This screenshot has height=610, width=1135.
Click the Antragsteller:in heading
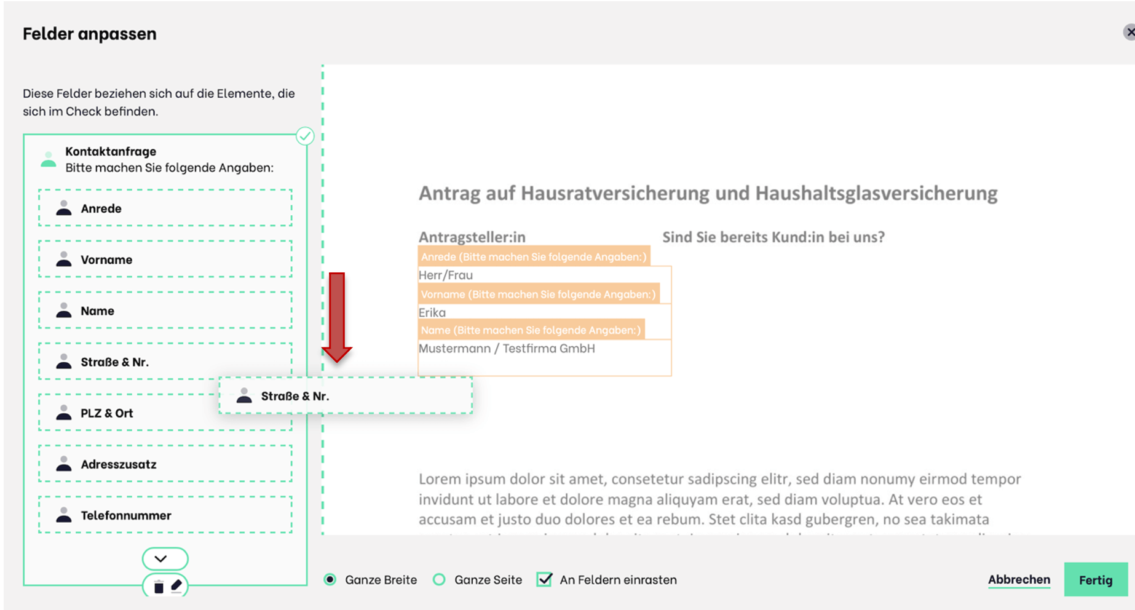[472, 237]
